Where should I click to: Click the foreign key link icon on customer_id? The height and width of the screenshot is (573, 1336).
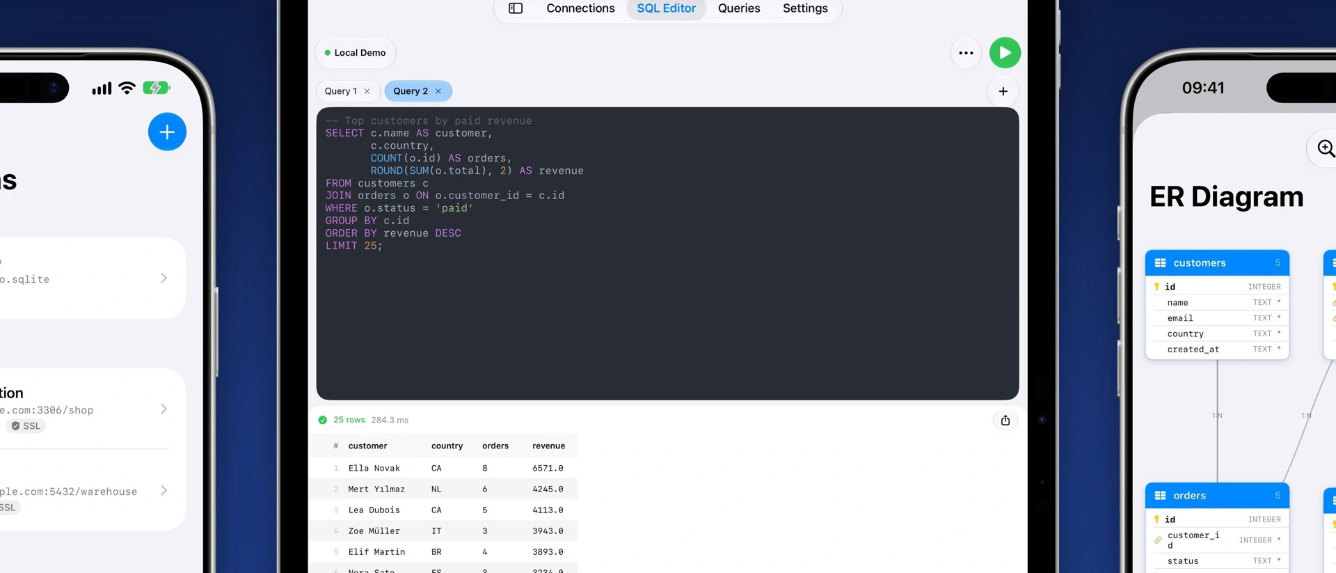1158,540
